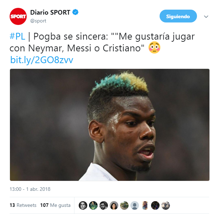Click the 13:00 - 1 abr. 2018 timestamp
The width and height of the screenshot is (218, 214).
30,189
